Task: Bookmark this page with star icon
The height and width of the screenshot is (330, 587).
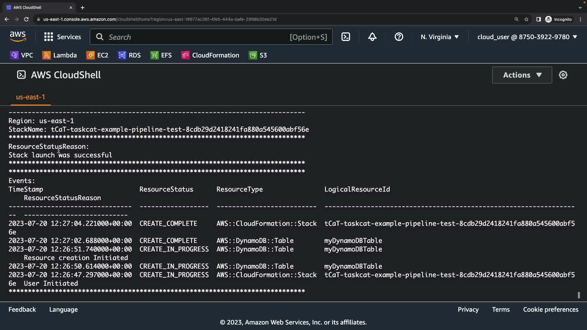Action: [x=526, y=19]
